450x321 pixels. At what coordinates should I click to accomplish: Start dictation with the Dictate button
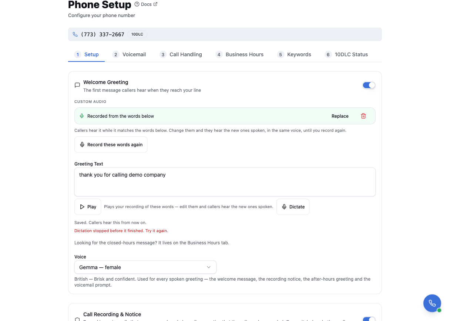tap(293, 207)
